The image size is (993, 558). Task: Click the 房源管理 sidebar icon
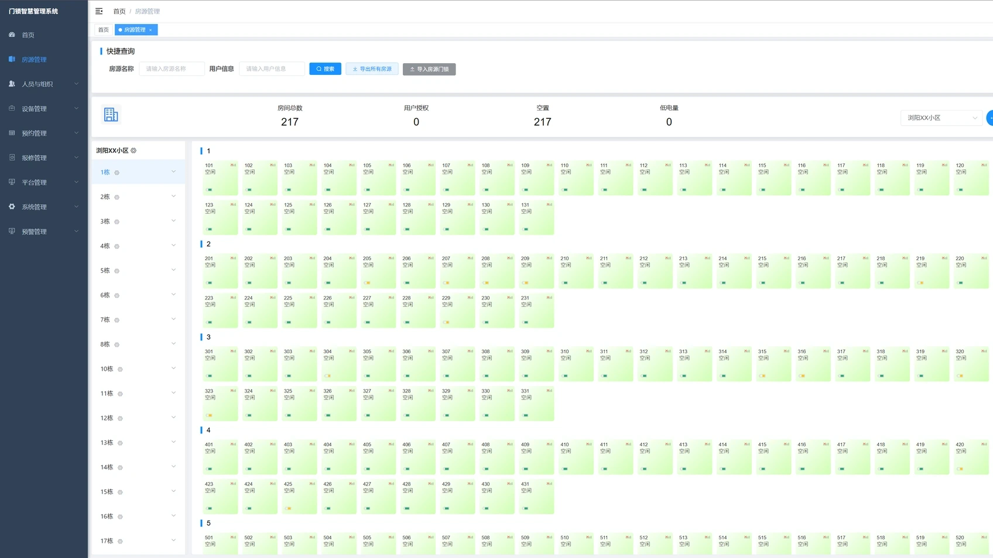click(12, 59)
